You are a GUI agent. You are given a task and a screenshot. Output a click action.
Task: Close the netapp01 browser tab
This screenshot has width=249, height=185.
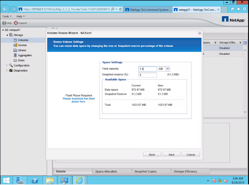pos(218,10)
